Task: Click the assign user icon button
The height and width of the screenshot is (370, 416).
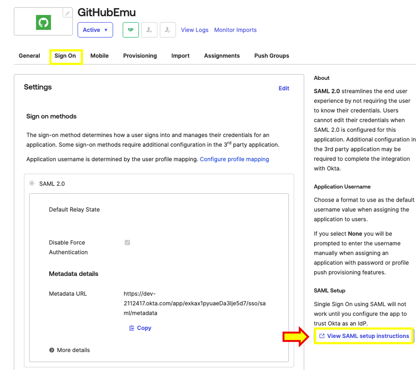Action: pos(149,30)
